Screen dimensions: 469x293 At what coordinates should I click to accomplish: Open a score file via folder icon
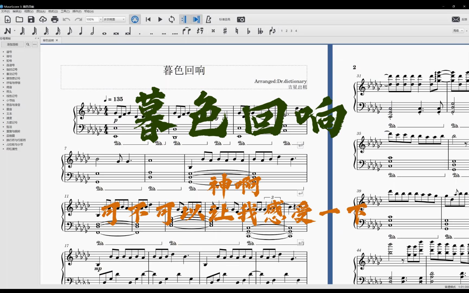tap(19, 20)
